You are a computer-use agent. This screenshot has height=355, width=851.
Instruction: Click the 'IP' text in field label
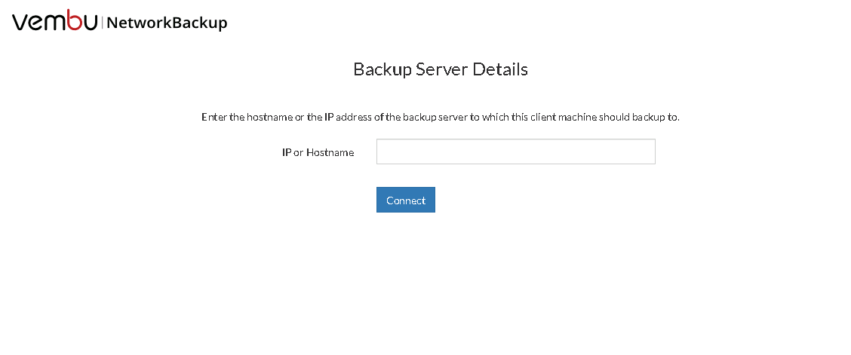(x=287, y=152)
